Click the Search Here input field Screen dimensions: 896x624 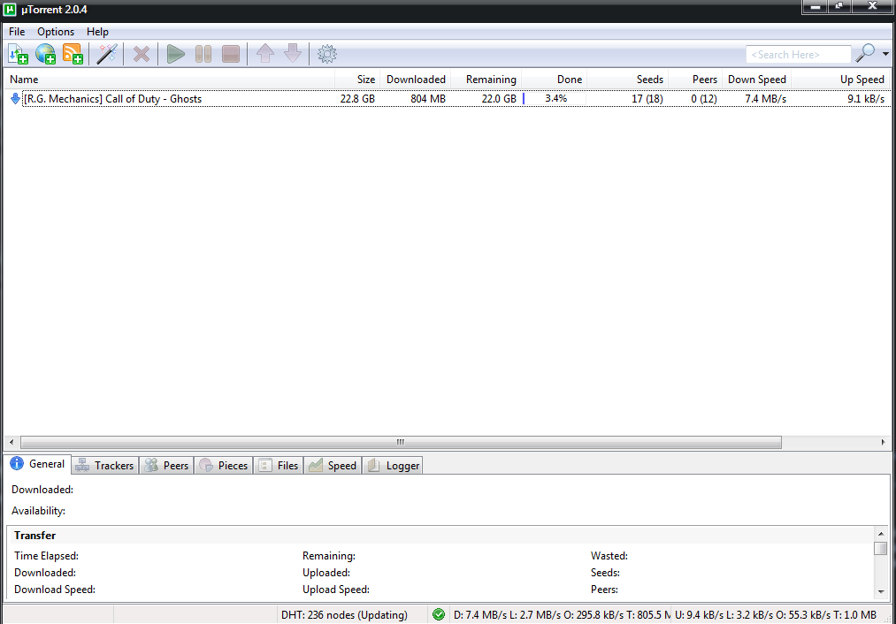[799, 54]
